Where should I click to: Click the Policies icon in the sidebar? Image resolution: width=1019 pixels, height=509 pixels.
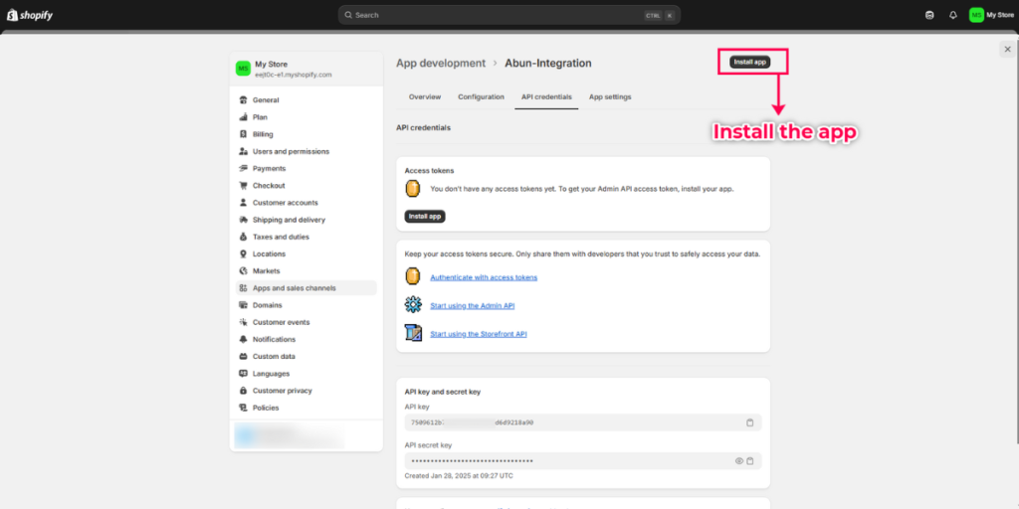point(243,408)
